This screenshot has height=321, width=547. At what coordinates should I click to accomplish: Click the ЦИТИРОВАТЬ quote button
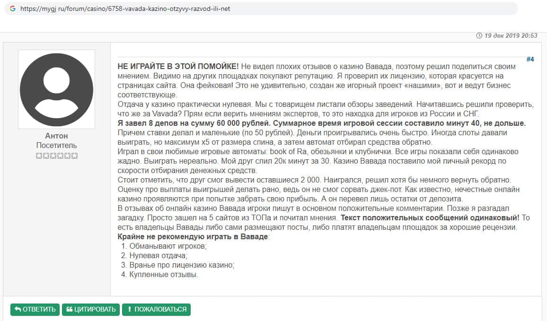pyautogui.click(x=91, y=310)
